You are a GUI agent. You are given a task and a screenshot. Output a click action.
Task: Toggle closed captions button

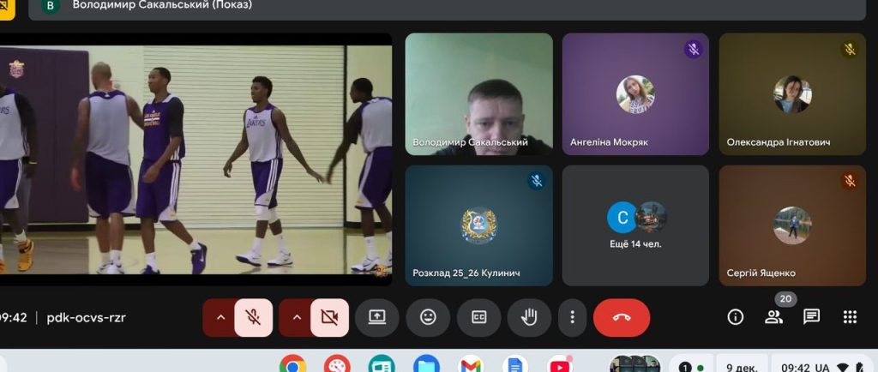tap(478, 317)
